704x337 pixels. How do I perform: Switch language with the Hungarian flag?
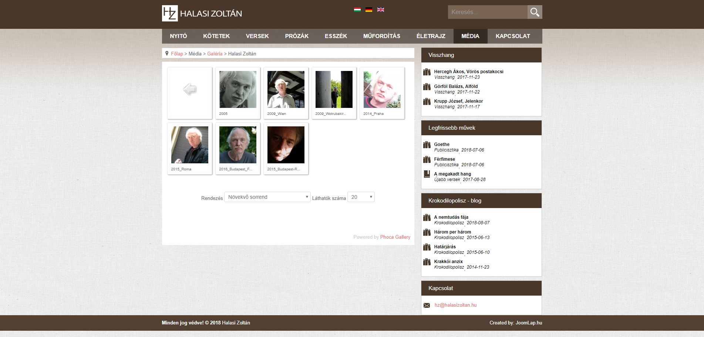point(357,10)
